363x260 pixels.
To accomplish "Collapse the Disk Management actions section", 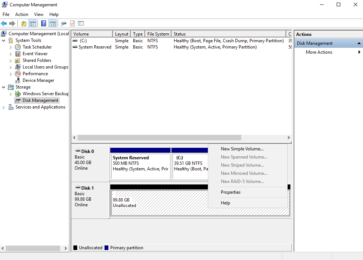I will [x=359, y=43].
